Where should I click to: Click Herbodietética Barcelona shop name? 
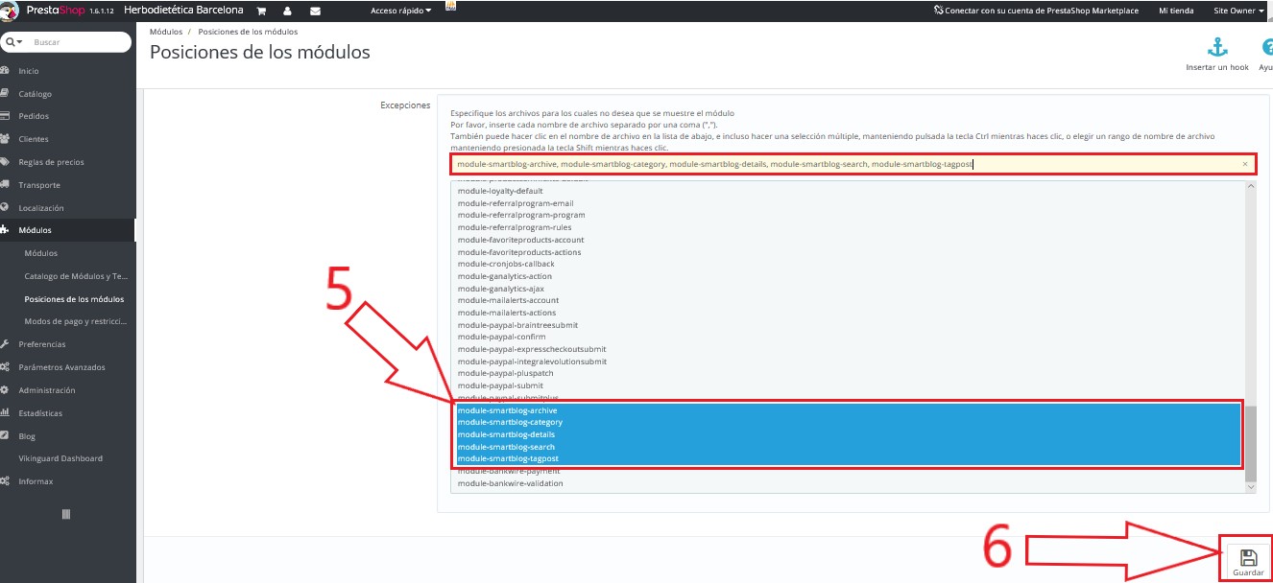coord(183,11)
